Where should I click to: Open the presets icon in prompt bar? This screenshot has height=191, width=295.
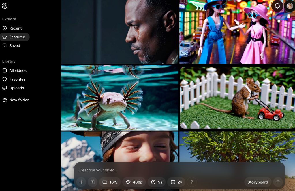(93, 182)
